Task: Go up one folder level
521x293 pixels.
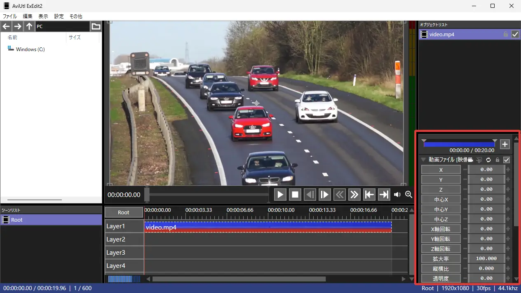Action: coord(29,26)
